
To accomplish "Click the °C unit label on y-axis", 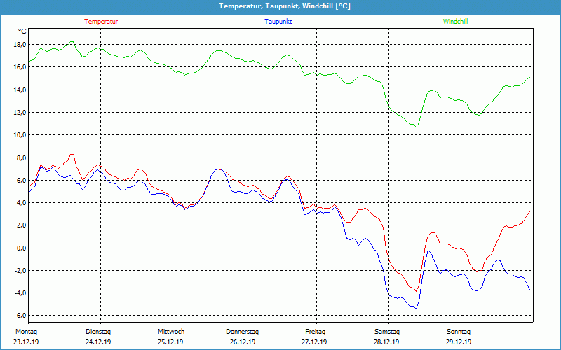I will (x=22, y=31).
